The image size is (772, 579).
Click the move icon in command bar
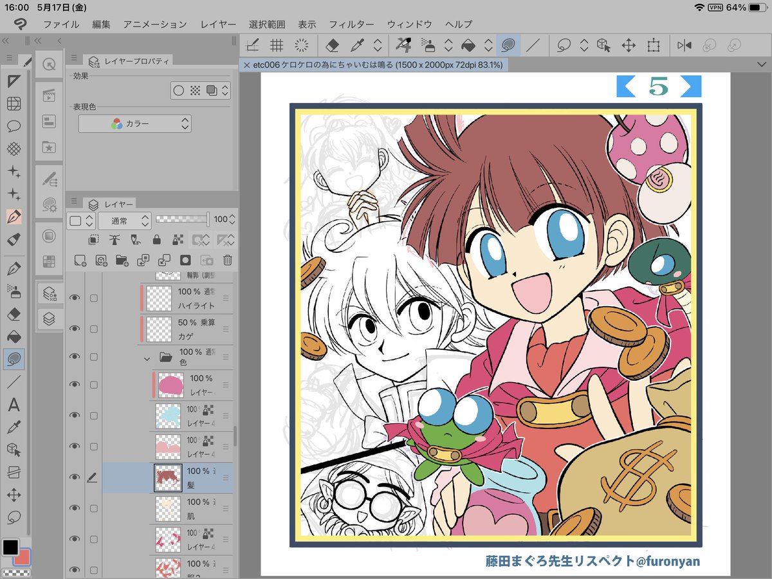coord(628,45)
